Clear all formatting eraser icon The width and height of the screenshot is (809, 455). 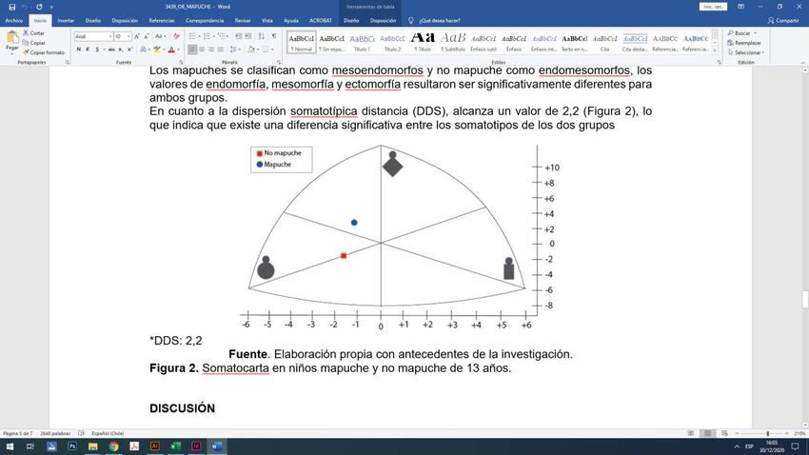click(x=176, y=36)
